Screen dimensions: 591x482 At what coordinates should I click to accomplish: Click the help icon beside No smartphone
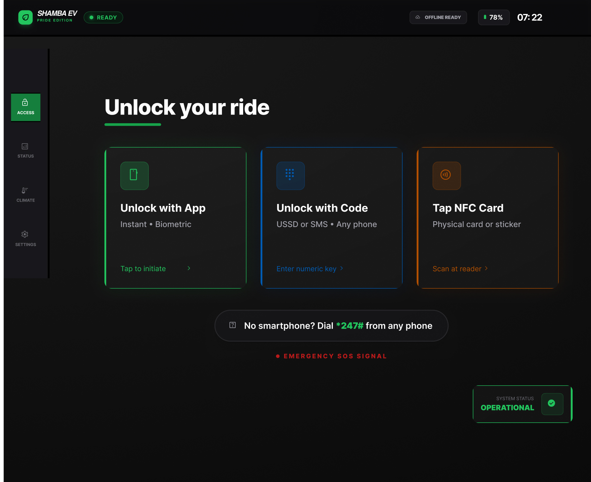point(232,325)
